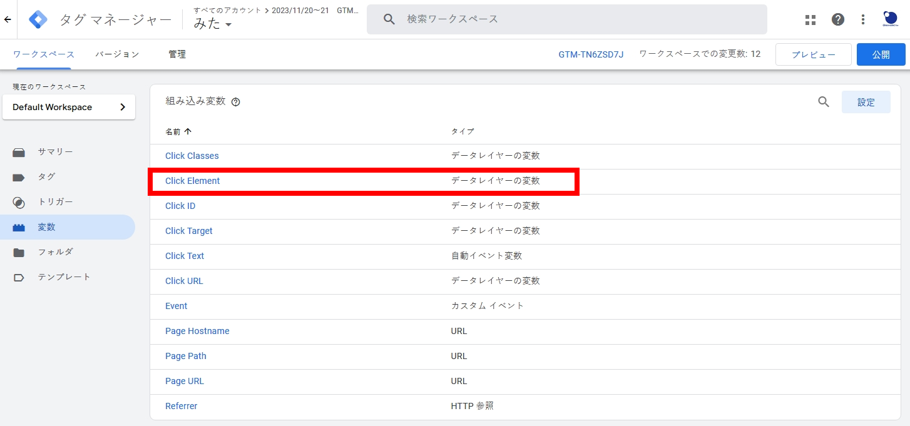The width and height of the screenshot is (910, 426).
Task: Select the トリガー (Triggers) sidebar icon
Action: (x=19, y=201)
